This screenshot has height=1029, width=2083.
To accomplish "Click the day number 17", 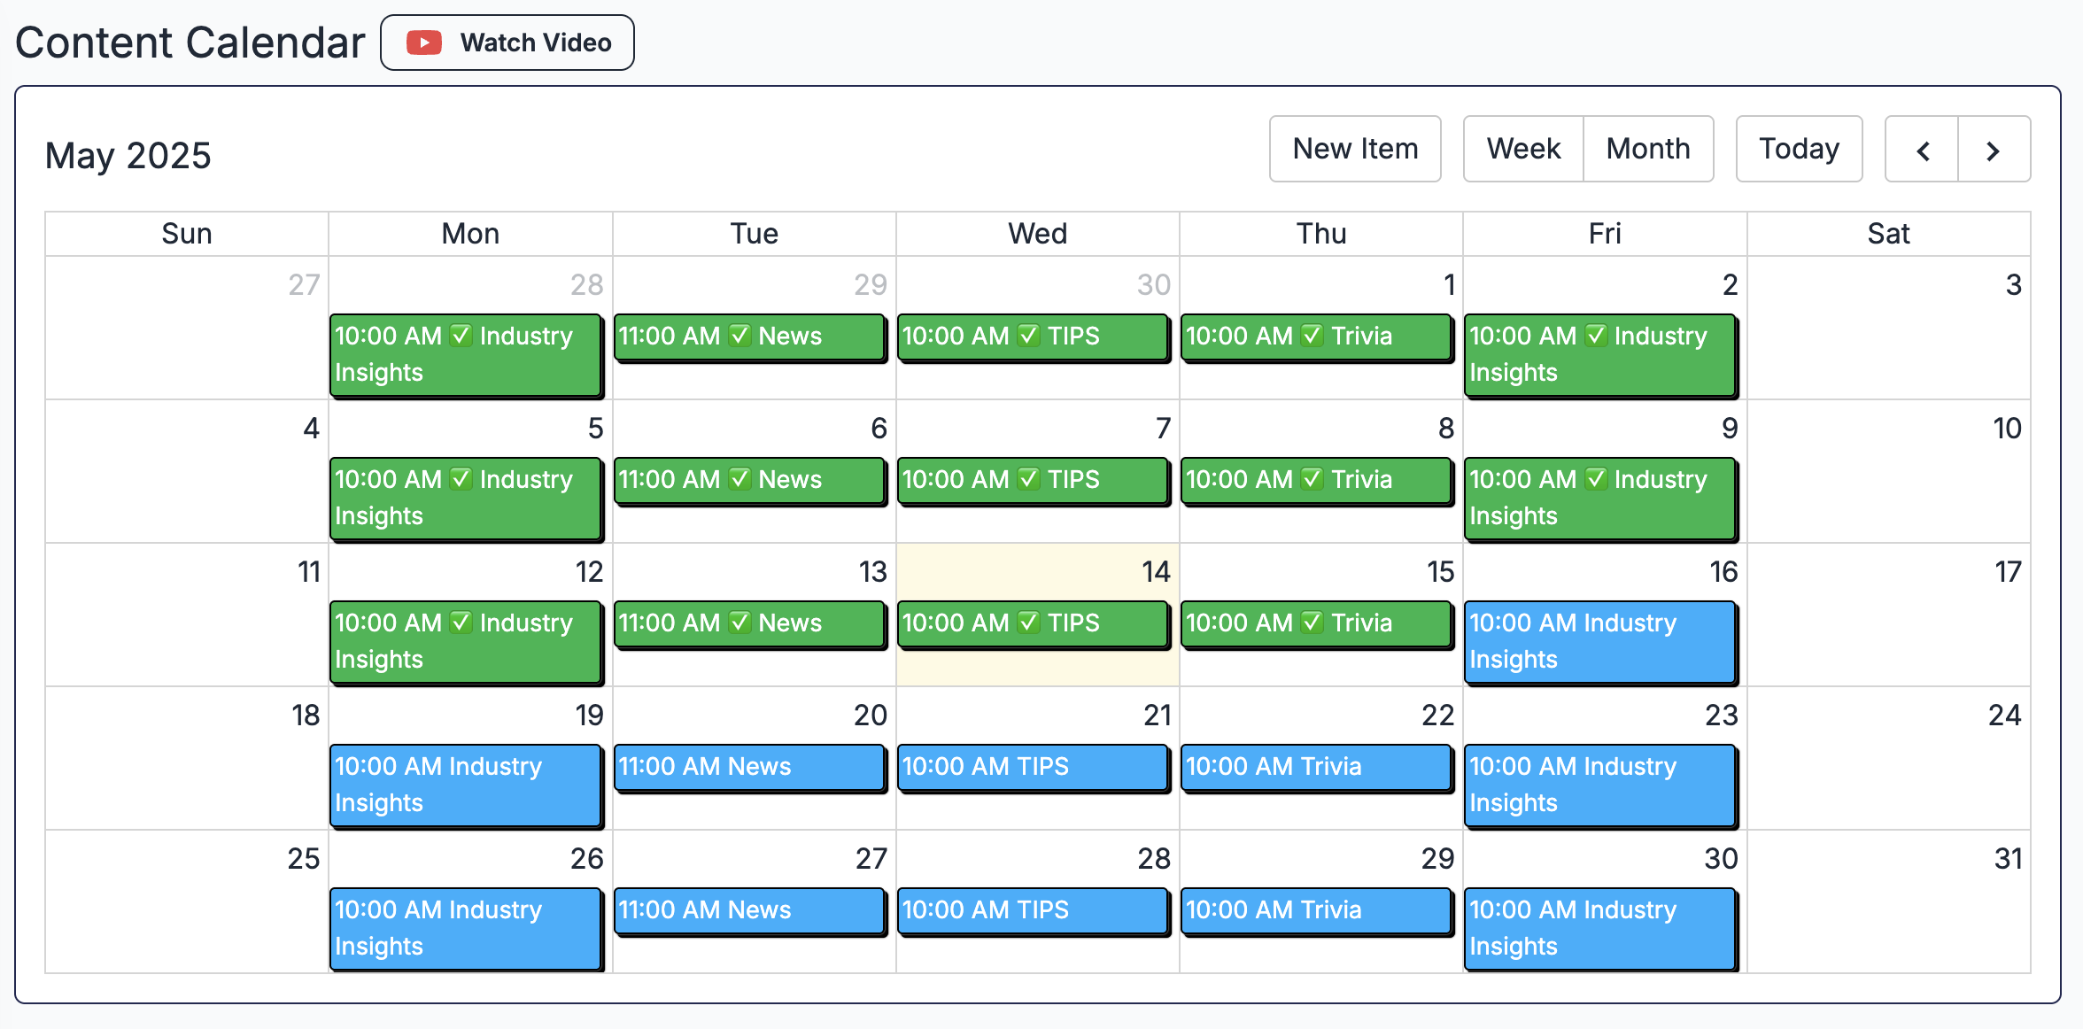I will click(x=2007, y=572).
